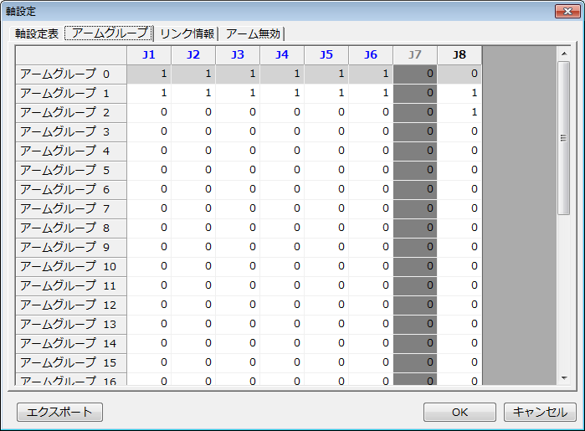Select the J1 column header
Image resolution: width=585 pixels, height=431 pixels.
(x=149, y=54)
